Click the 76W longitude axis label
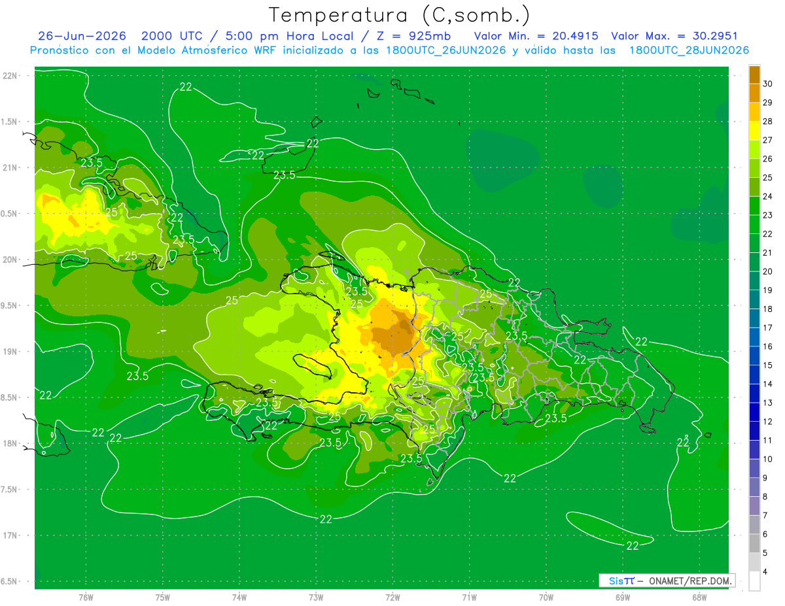785x606 pixels. pyautogui.click(x=86, y=597)
